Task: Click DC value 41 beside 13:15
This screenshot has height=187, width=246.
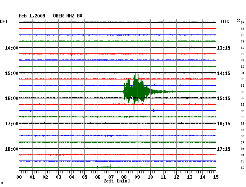Action: 242,48
